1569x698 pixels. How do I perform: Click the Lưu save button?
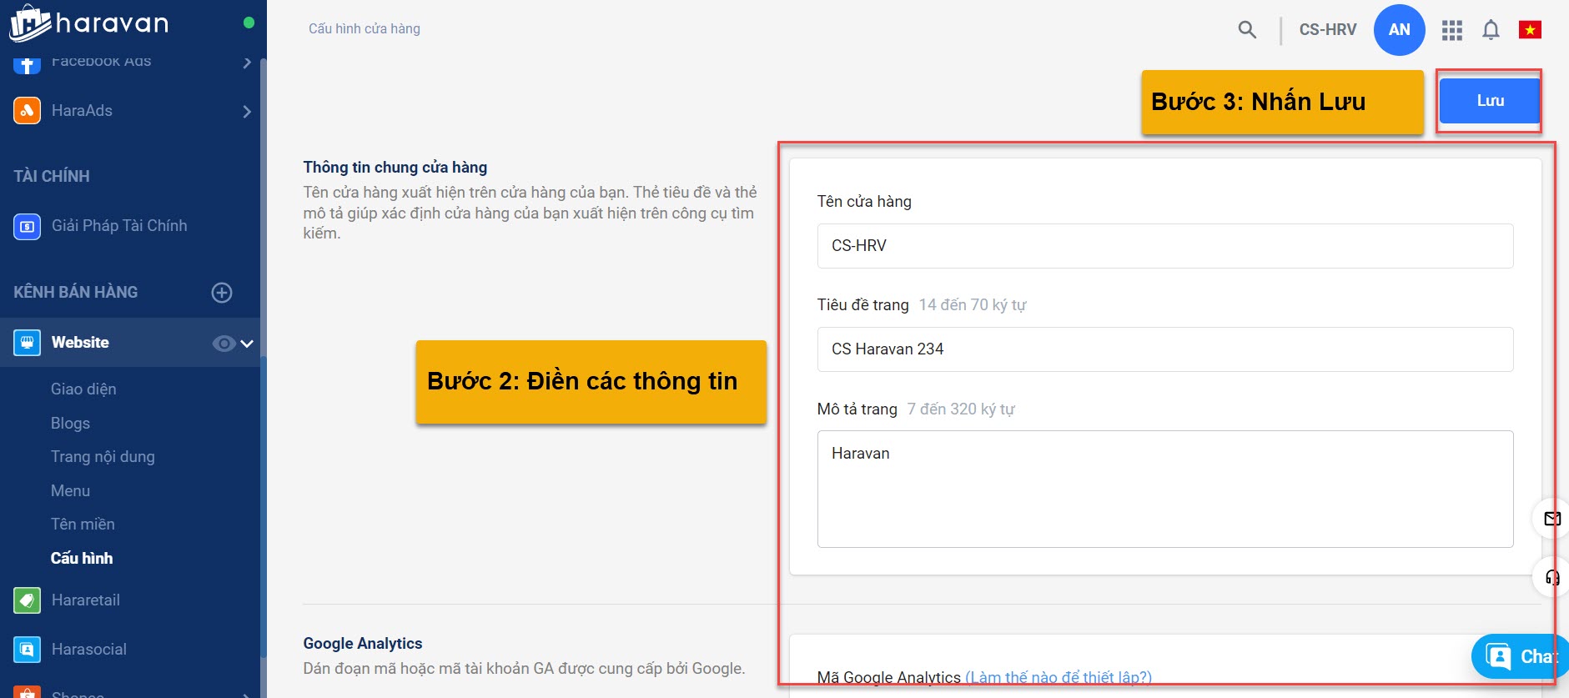point(1490,101)
